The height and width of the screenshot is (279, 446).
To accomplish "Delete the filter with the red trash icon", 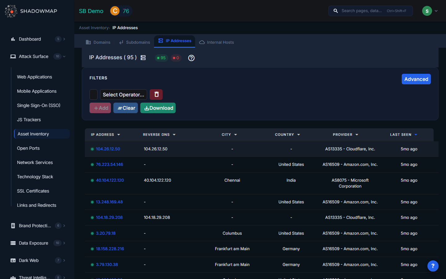I will (156, 95).
